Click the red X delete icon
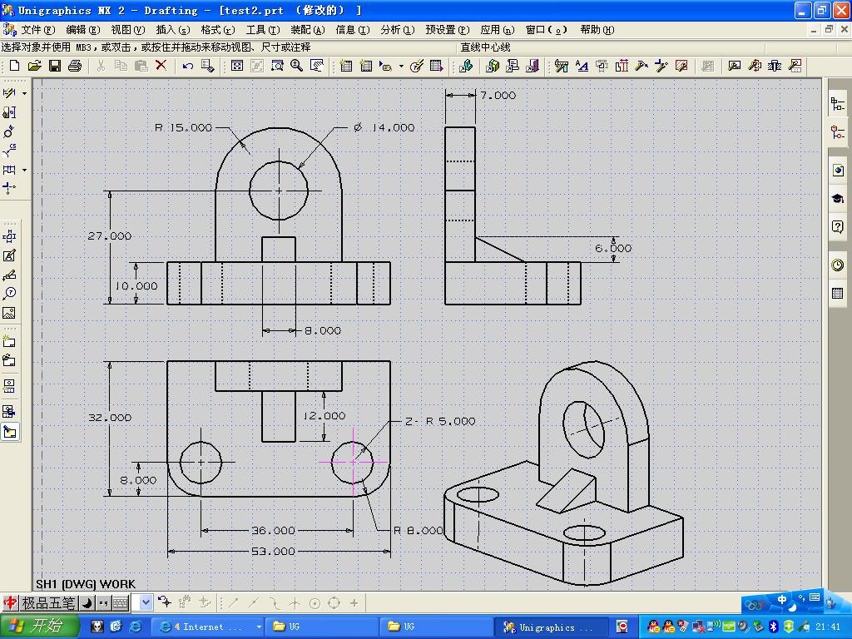 click(x=161, y=66)
